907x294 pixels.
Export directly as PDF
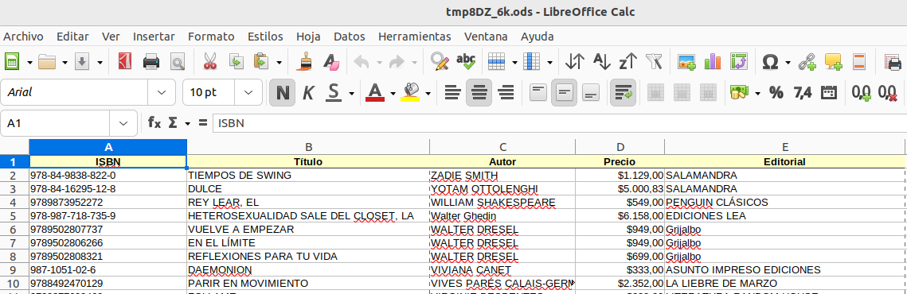pos(124,61)
